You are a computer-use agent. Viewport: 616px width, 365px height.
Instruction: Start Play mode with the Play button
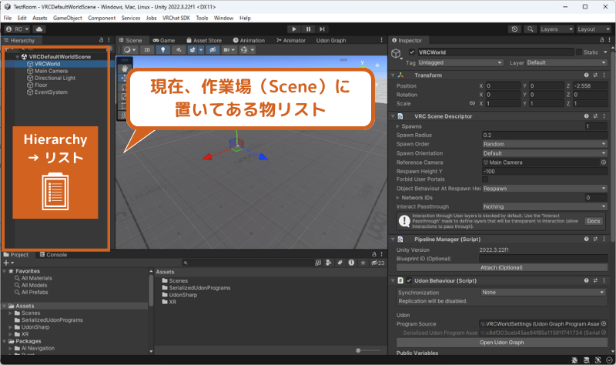click(294, 29)
